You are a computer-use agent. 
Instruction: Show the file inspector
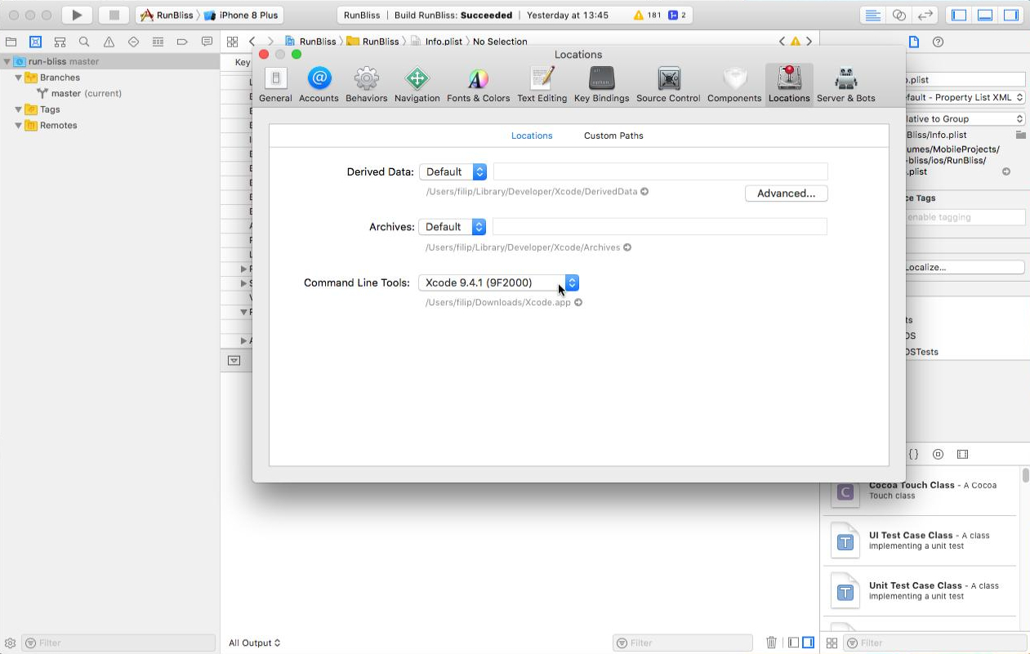(914, 42)
